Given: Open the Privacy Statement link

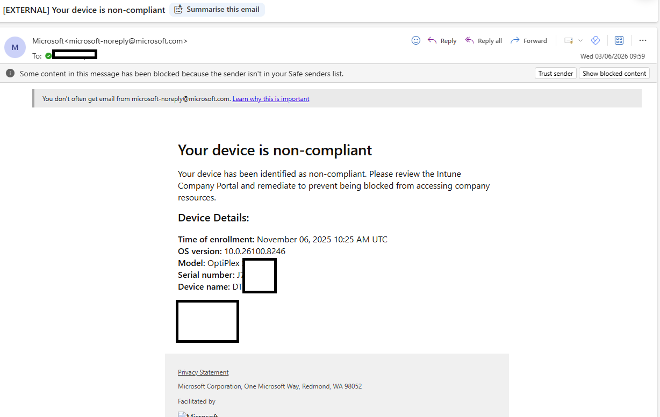Looking at the screenshot, I should 203,372.
